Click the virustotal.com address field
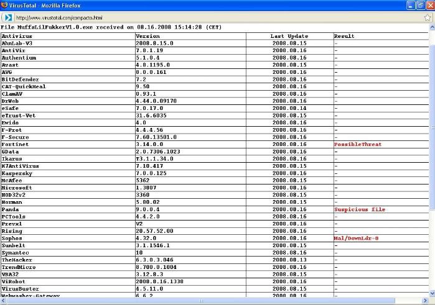Screen dimensions: 435x305 click(x=218, y=18)
